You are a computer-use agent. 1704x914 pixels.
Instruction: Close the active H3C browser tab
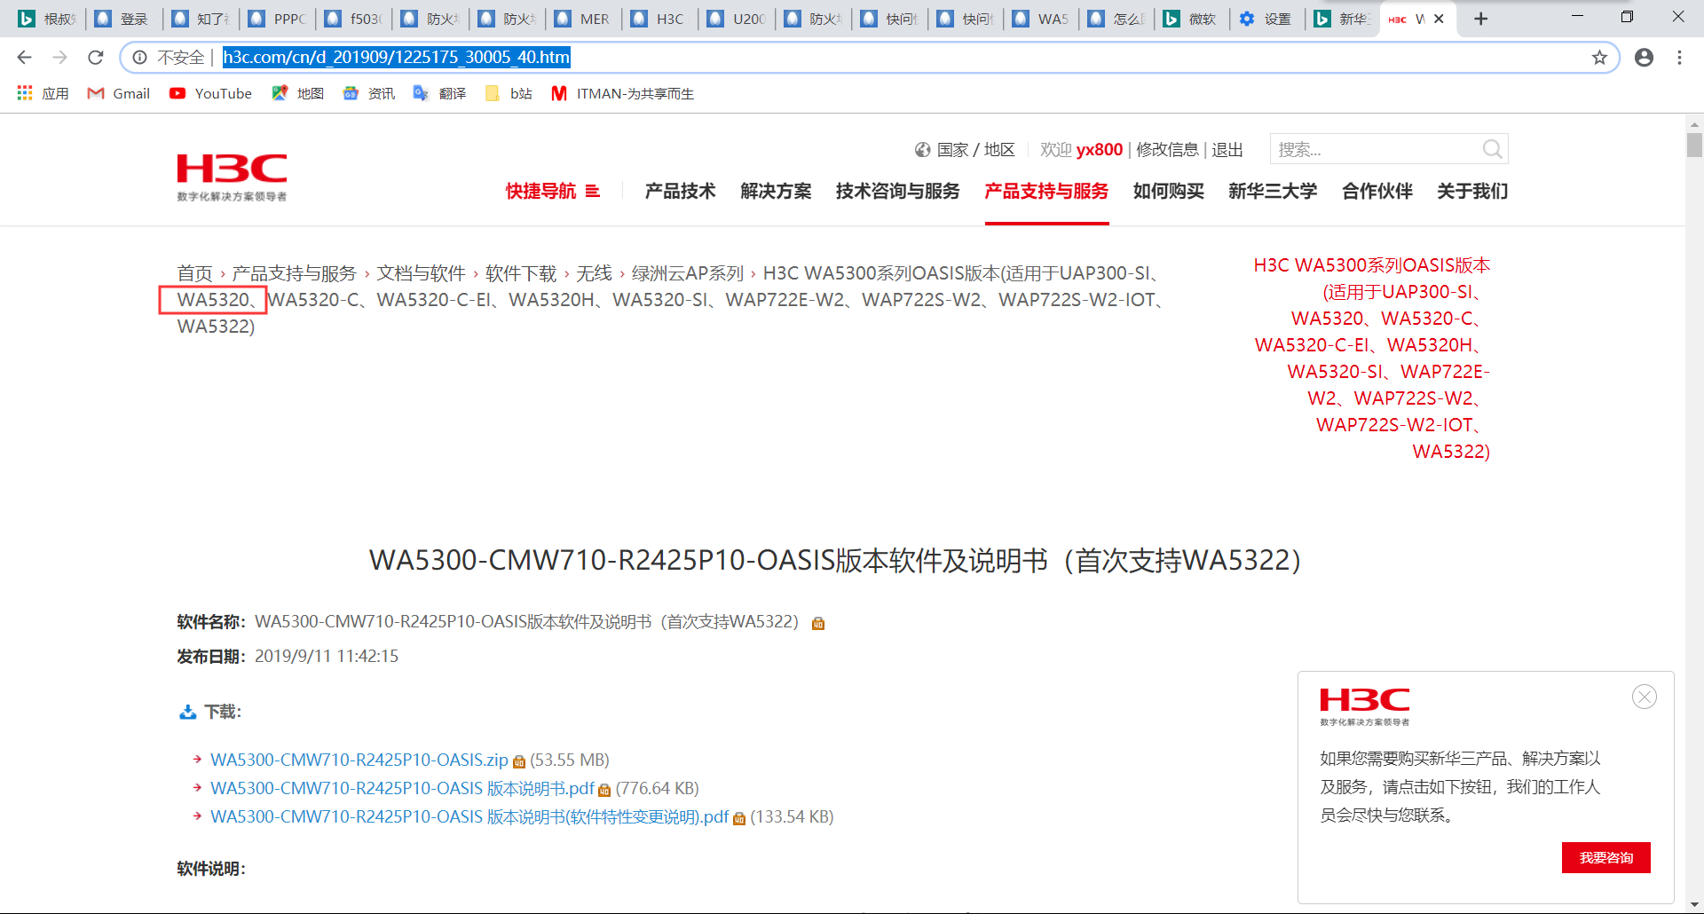1439,19
